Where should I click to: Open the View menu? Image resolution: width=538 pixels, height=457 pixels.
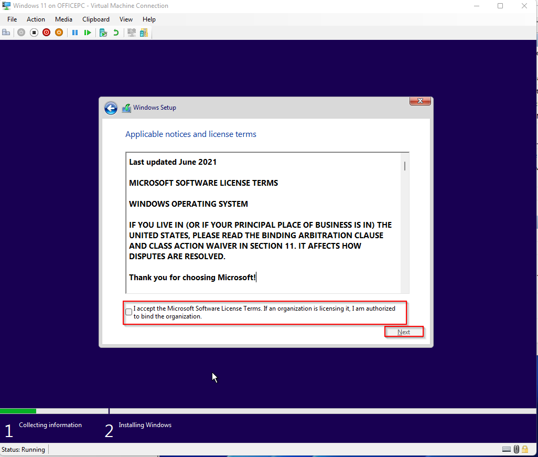tap(126, 19)
